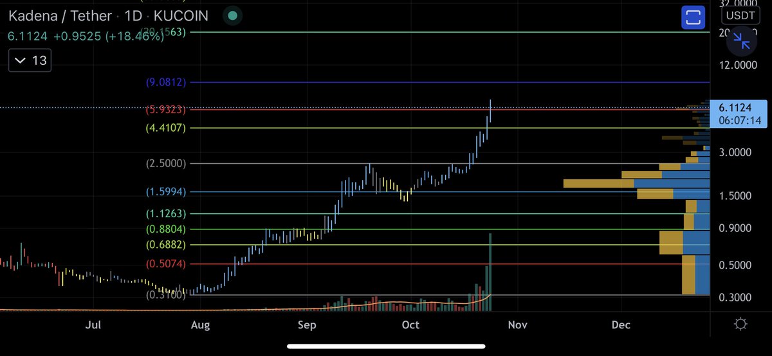Image resolution: width=772 pixels, height=356 pixels.
Task: Click the Sep date axis label
Action: click(307, 325)
